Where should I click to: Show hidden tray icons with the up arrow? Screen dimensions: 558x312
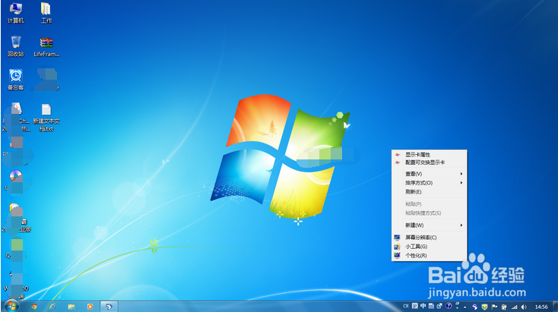coord(465,307)
